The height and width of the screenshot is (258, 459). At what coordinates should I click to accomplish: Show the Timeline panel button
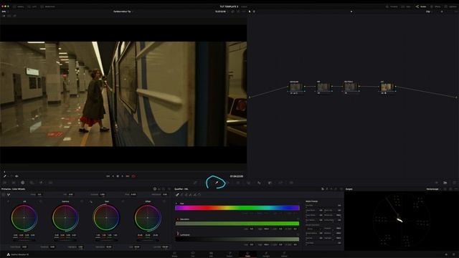(x=392, y=6)
